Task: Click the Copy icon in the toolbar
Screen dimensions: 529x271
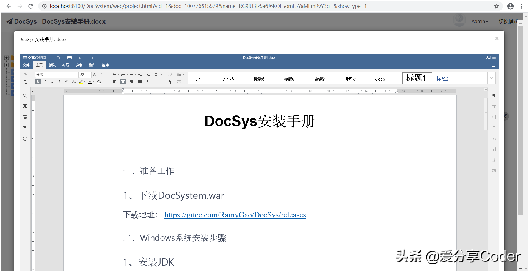Action: pos(26,75)
